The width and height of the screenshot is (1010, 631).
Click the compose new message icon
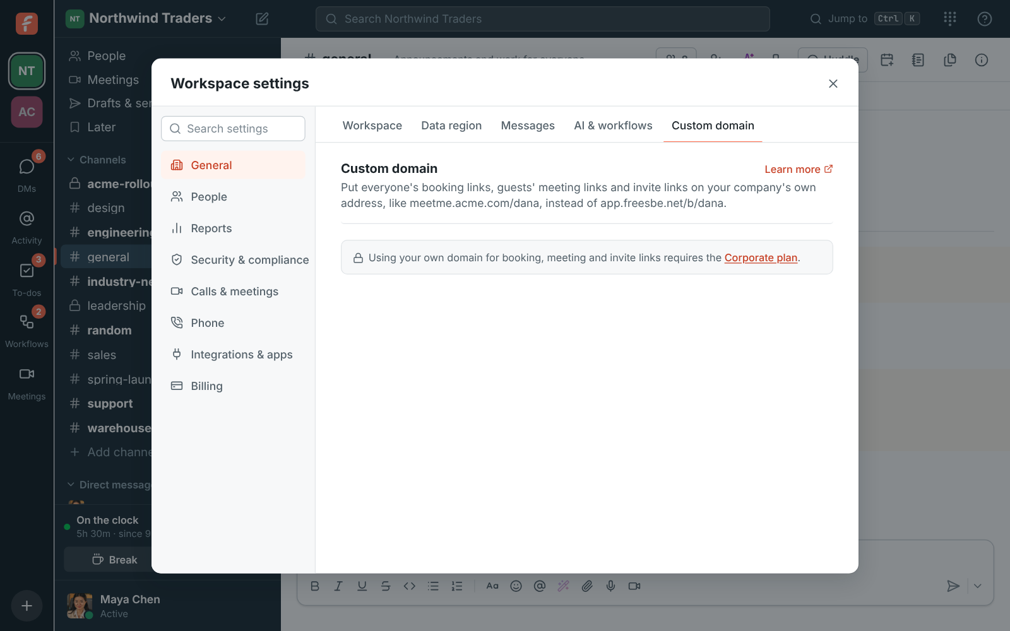tap(262, 19)
